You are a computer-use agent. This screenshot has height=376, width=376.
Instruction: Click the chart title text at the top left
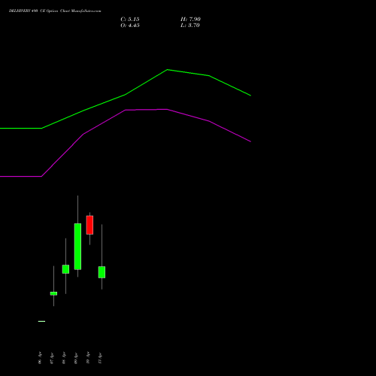tap(55, 11)
